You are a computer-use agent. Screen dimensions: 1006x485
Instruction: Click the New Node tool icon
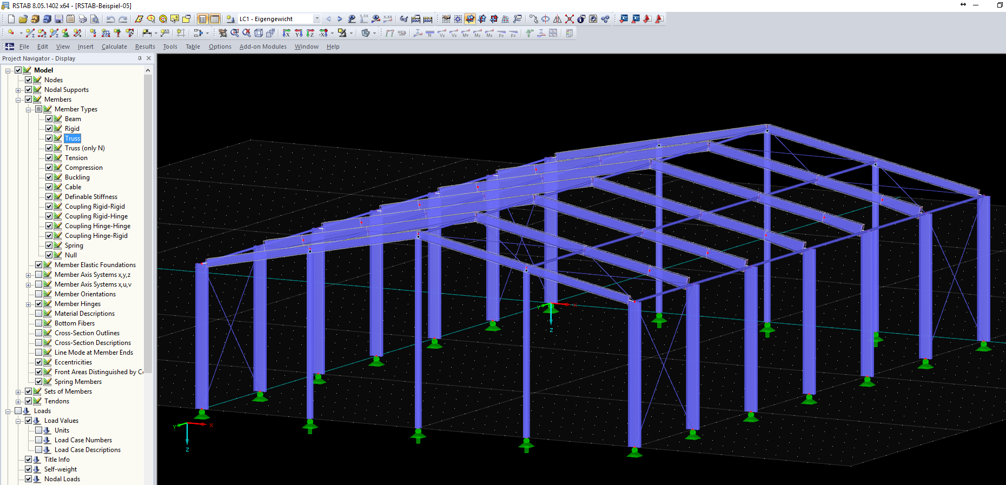11,33
